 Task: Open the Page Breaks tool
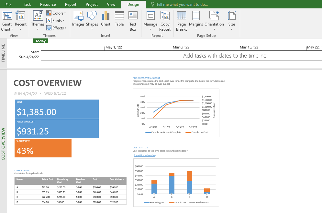tap(181, 20)
